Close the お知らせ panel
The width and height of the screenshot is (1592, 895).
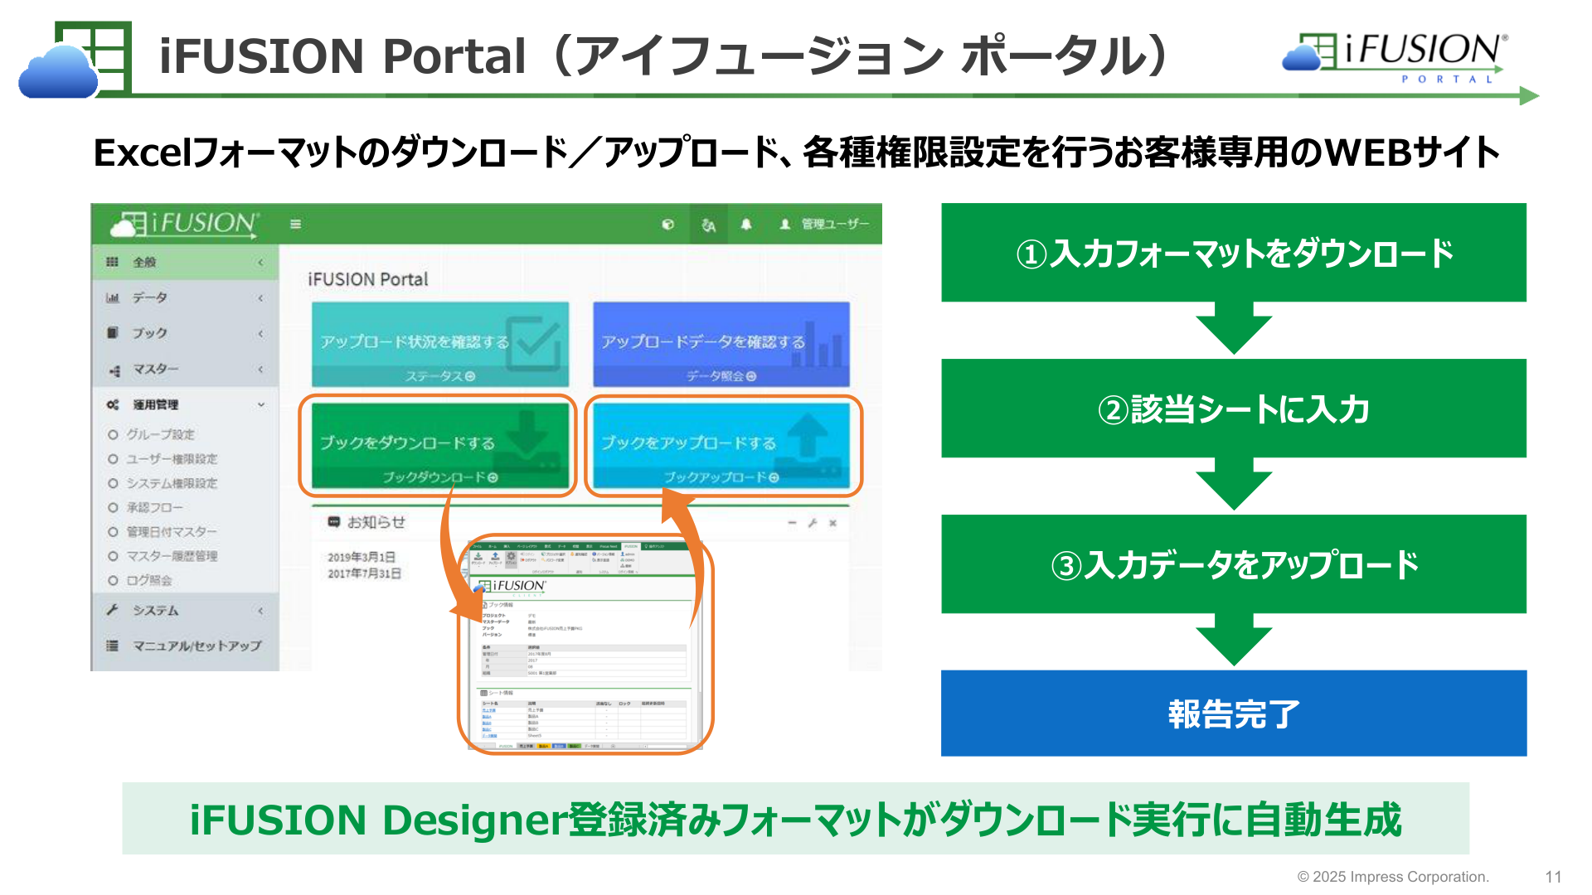tap(833, 523)
